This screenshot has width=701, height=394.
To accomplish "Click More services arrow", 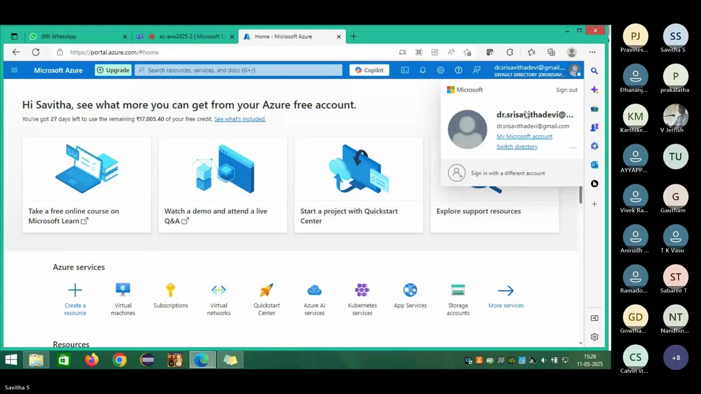I will pos(506,291).
